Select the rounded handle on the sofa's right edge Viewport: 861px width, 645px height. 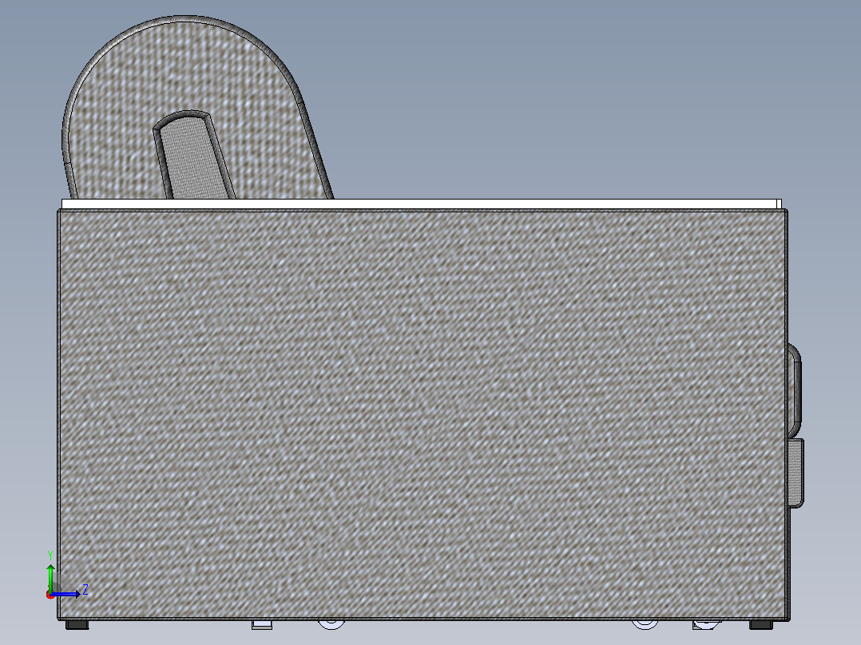[795, 391]
